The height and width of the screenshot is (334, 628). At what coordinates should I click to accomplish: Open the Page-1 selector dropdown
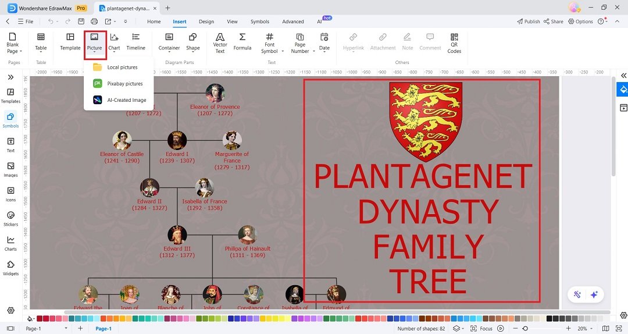[x=46, y=328]
